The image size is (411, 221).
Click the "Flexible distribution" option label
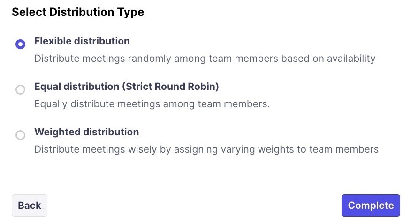pyautogui.click(x=82, y=41)
